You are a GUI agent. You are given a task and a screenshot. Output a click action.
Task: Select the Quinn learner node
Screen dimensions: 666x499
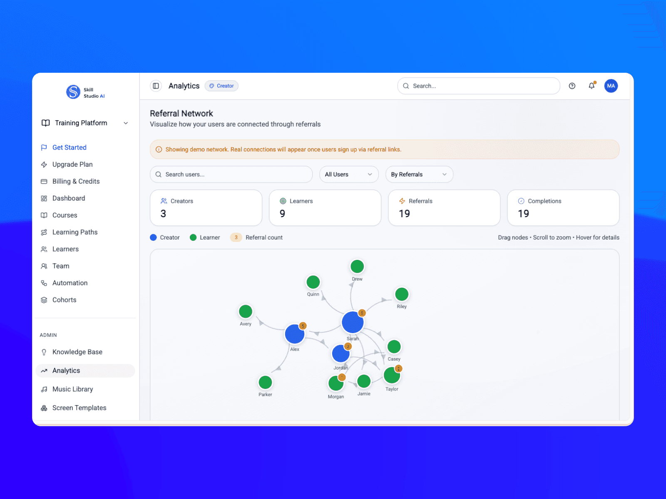[x=313, y=282]
